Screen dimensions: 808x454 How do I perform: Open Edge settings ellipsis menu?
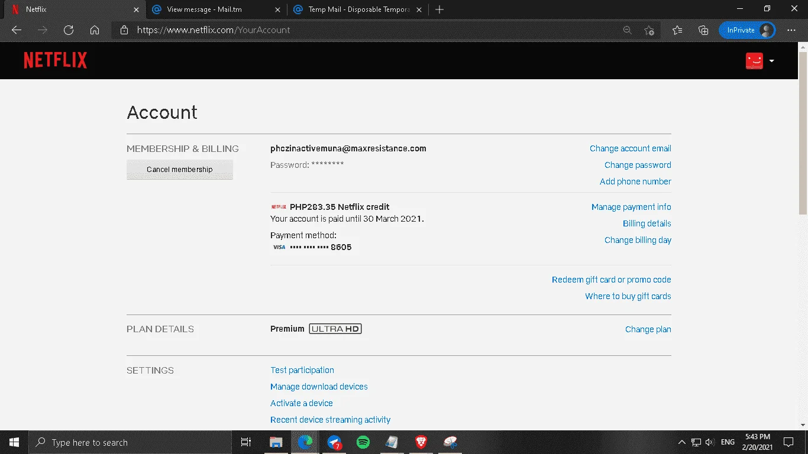coord(791,30)
